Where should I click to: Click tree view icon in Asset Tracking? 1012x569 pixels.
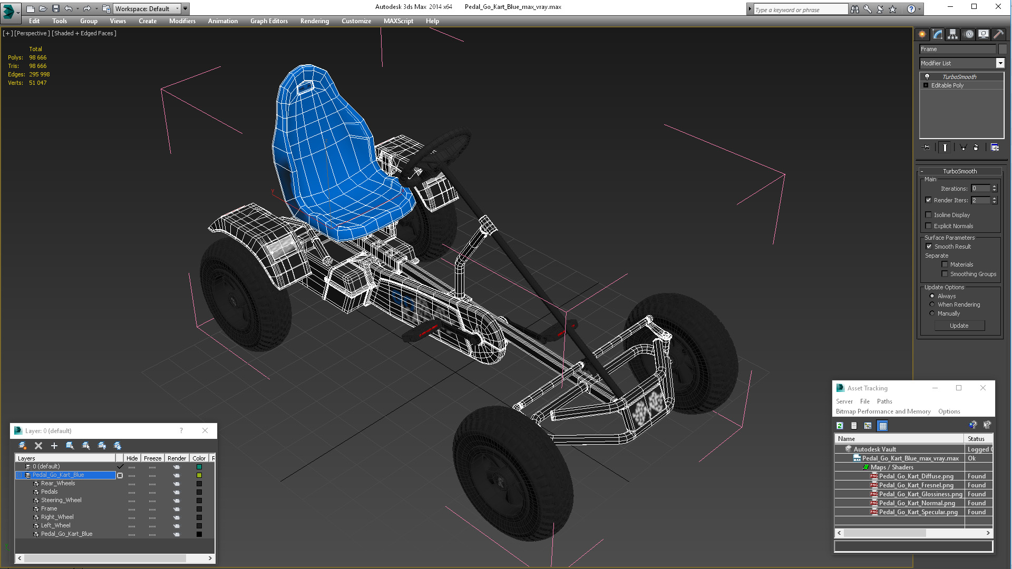(868, 426)
